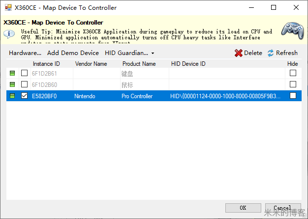Open the Hardware... menu
Image resolution: width=308 pixels, height=219 pixels.
click(25, 53)
